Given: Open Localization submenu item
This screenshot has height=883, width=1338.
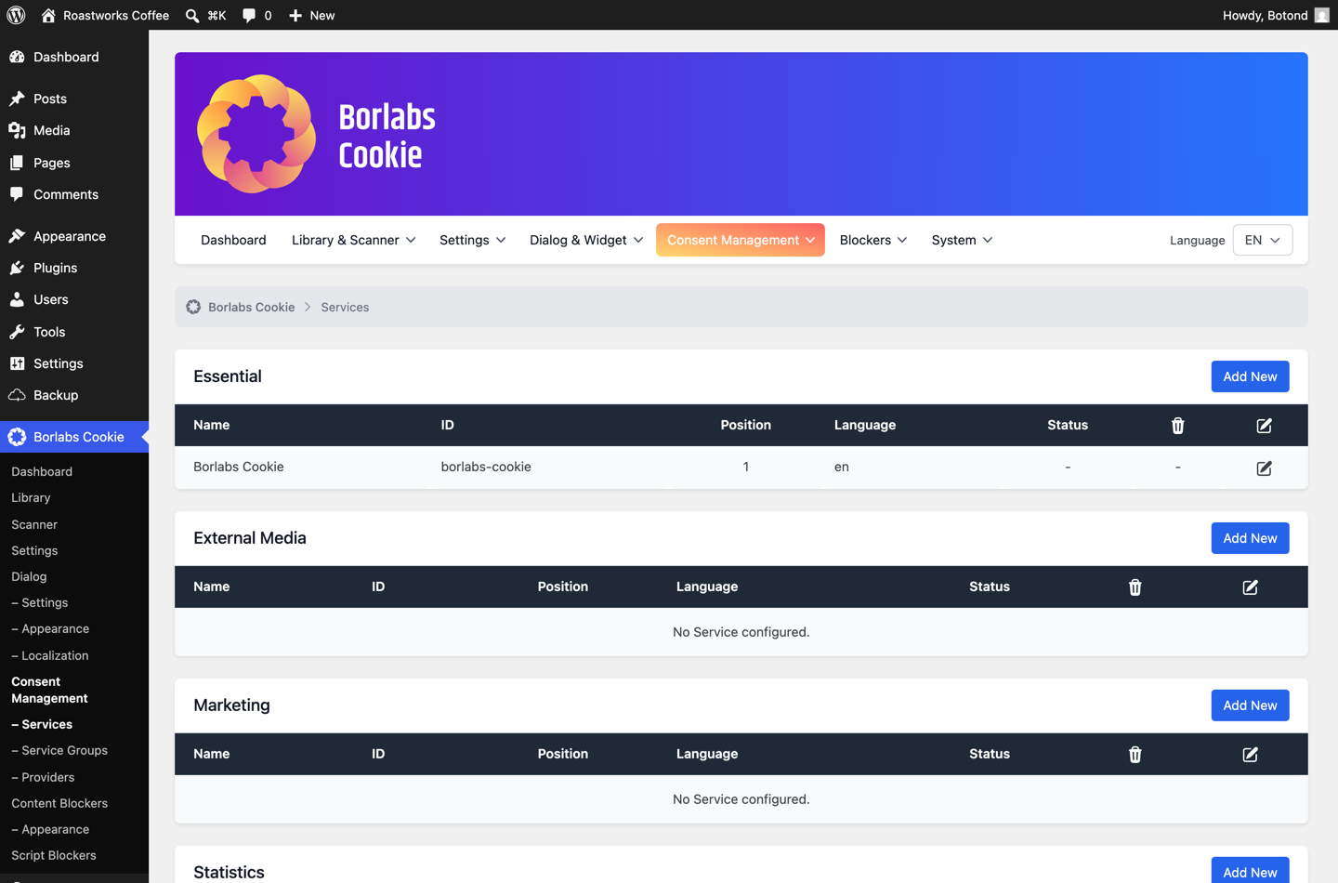Looking at the screenshot, I should coord(50,655).
